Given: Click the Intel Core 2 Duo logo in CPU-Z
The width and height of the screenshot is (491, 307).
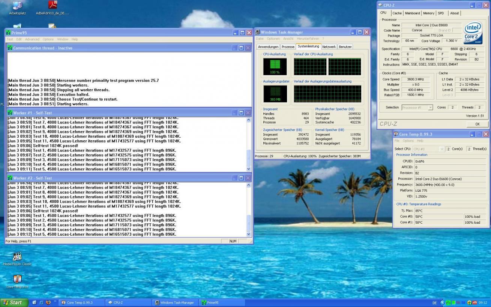Looking at the screenshot, I should pyautogui.click(x=473, y=33).
